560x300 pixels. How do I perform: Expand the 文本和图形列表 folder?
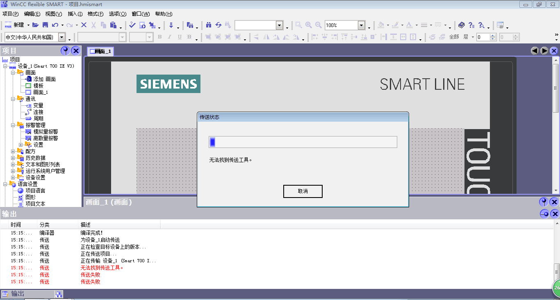point(13,164)
